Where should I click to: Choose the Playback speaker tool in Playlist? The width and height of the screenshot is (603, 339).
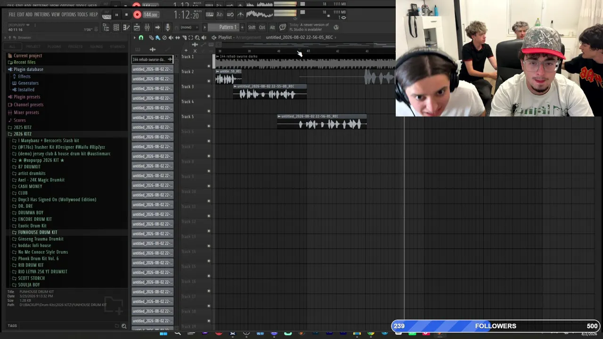tap(204, 38)
